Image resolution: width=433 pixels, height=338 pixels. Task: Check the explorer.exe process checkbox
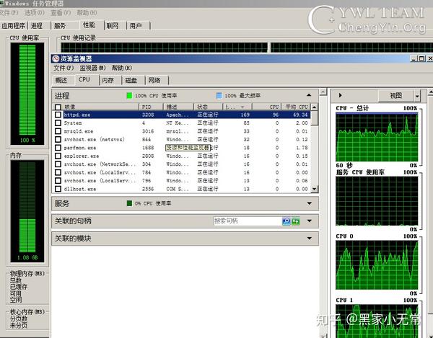click(x=58, y=156)
